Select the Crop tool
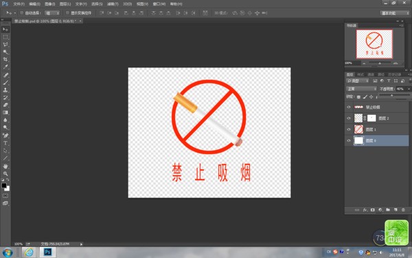This screenshot has width=412, height=258. pyautogui.click(x=5, y=59)
